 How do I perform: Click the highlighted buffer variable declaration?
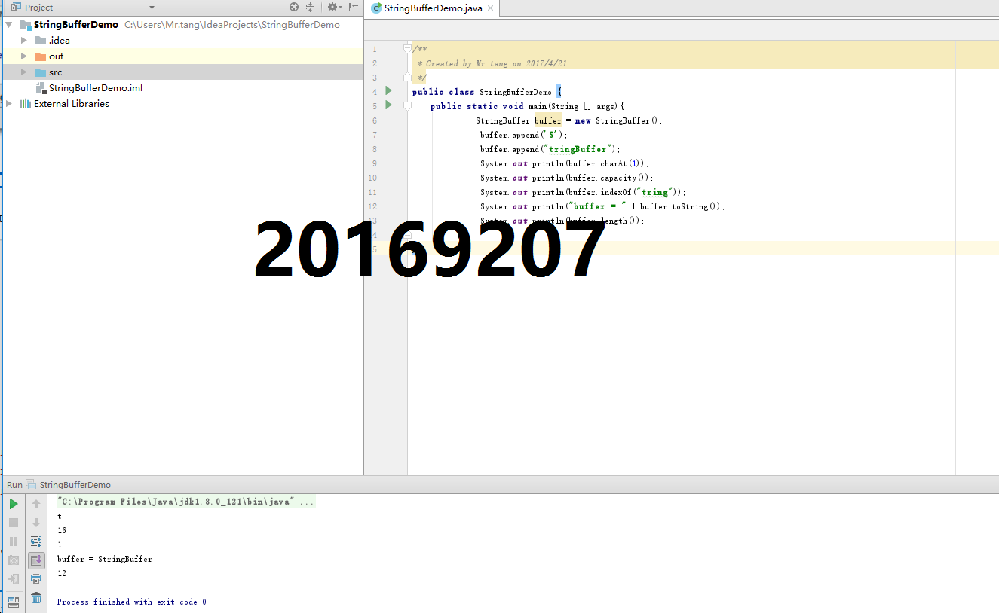point(548,120)
